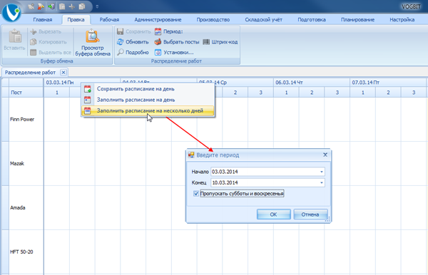Click the Выбрать посты icon
The height and width of the screenshot is (275, 428).
pyautogui.click(x=158, y=42)
